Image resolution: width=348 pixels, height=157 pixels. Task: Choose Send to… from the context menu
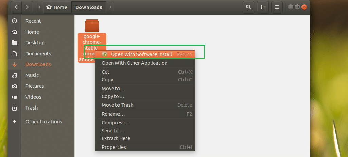click(x=145, y=131)
